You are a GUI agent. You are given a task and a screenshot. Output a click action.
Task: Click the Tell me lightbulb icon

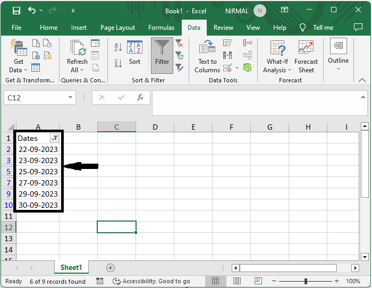tap(302, 28)
